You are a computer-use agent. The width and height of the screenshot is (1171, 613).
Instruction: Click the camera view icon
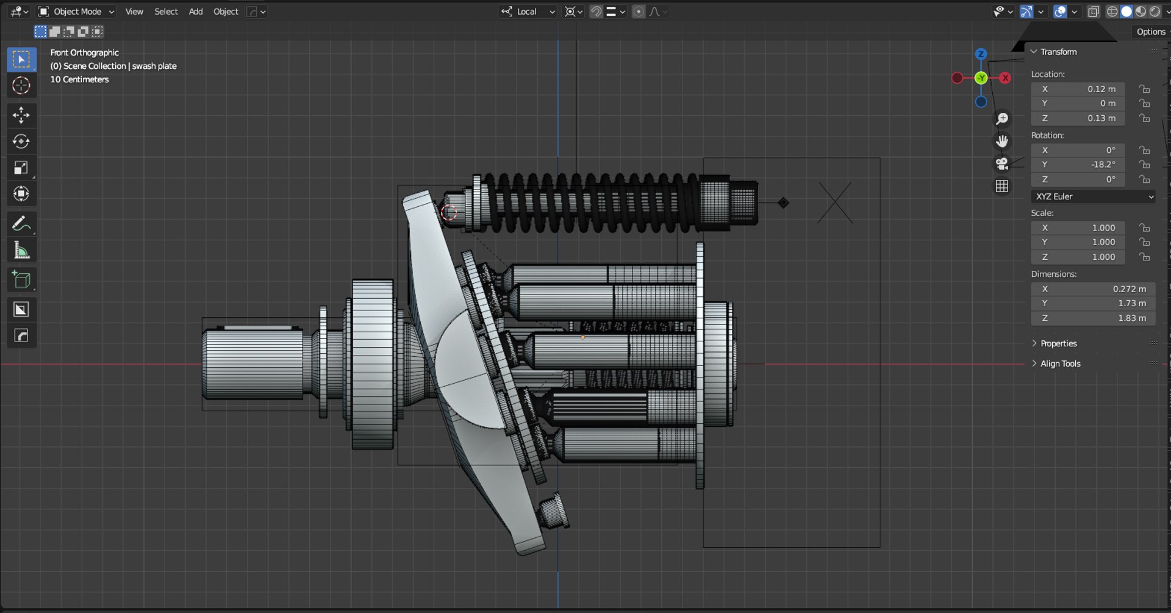pyautogui.click(x=1001, y=163)
